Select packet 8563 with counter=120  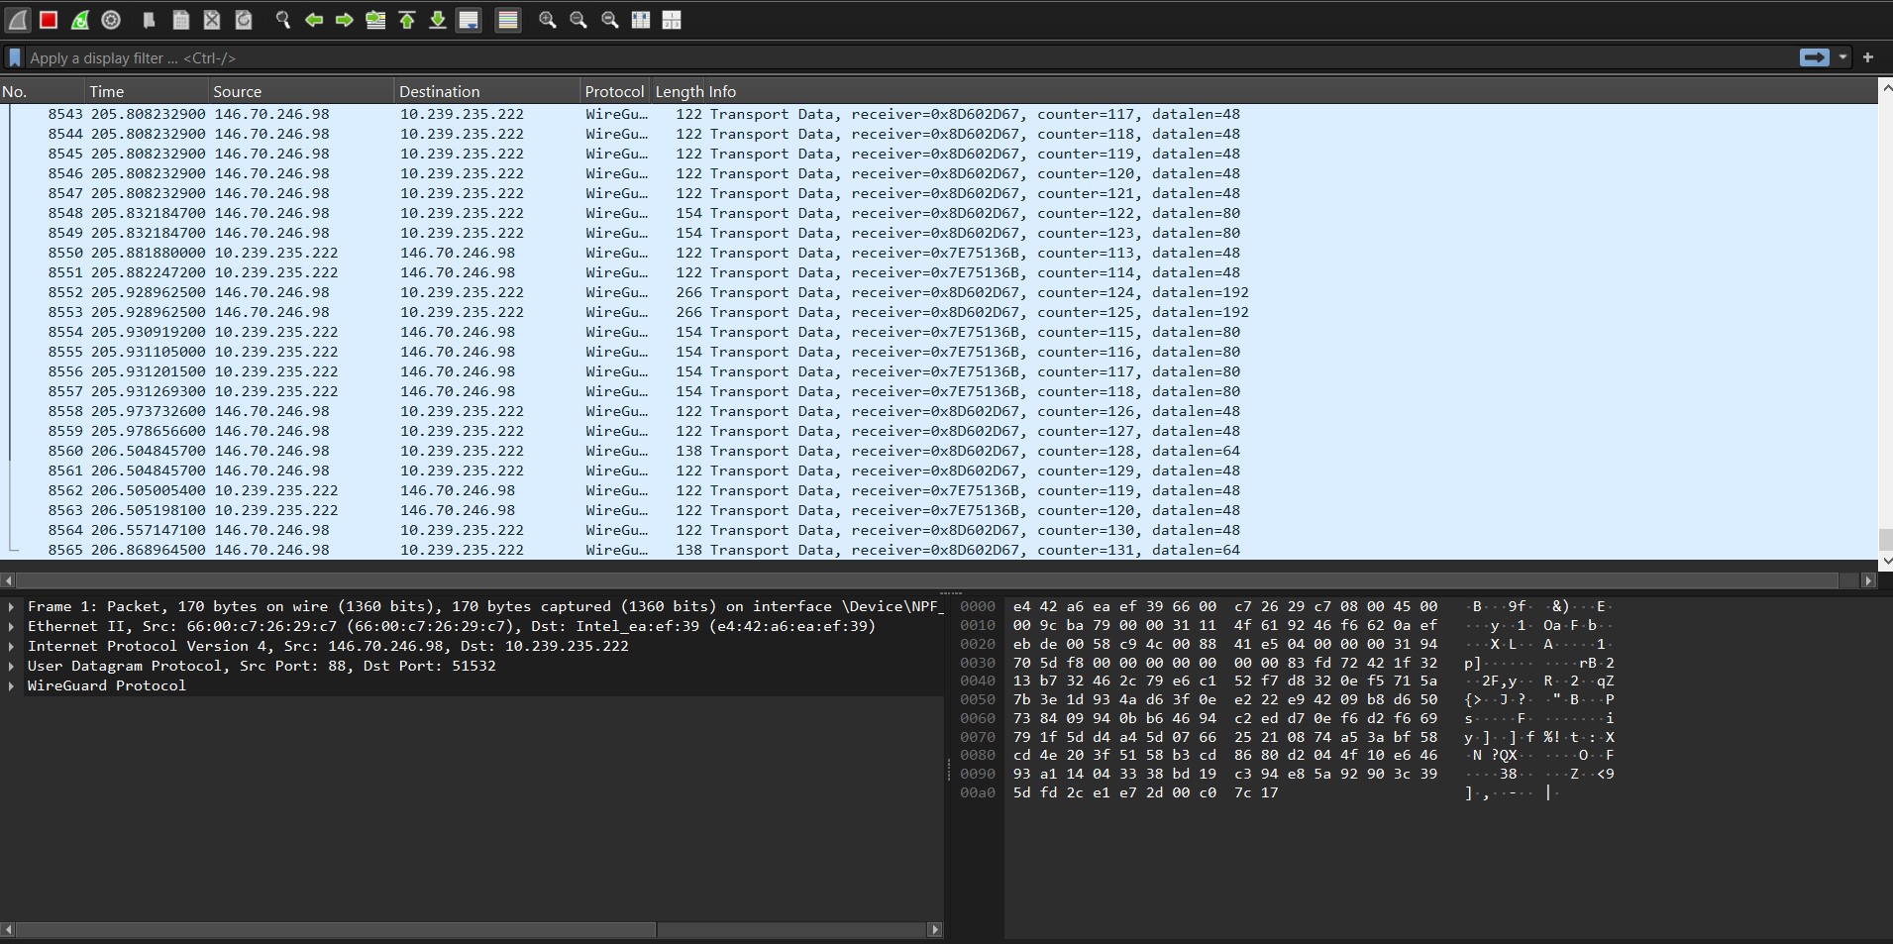coord(938,510)
